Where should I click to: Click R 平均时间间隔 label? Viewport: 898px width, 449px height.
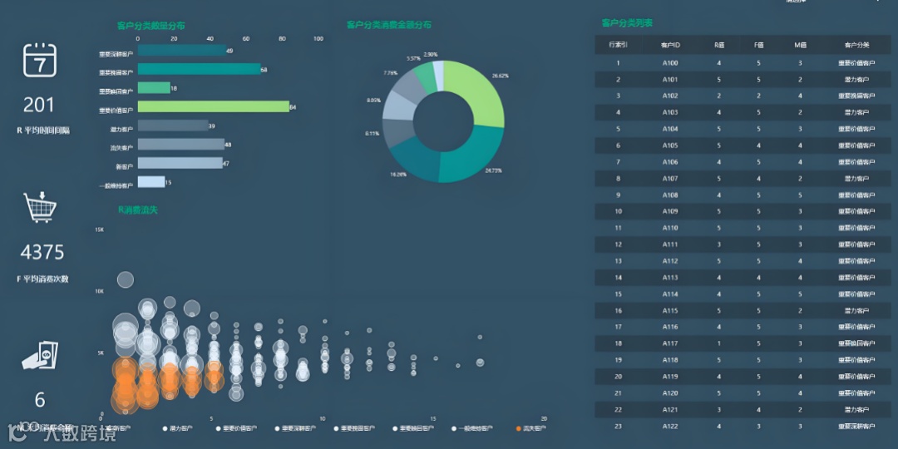43,131
